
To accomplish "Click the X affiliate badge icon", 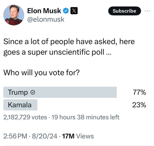I will pos(74,11).
